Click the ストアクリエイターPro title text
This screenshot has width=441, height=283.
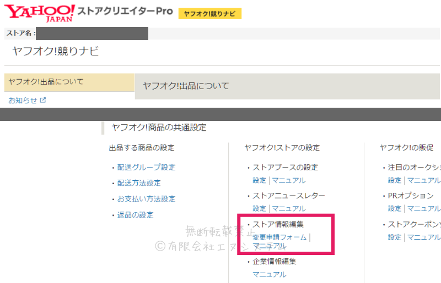[x=125, y=11]
